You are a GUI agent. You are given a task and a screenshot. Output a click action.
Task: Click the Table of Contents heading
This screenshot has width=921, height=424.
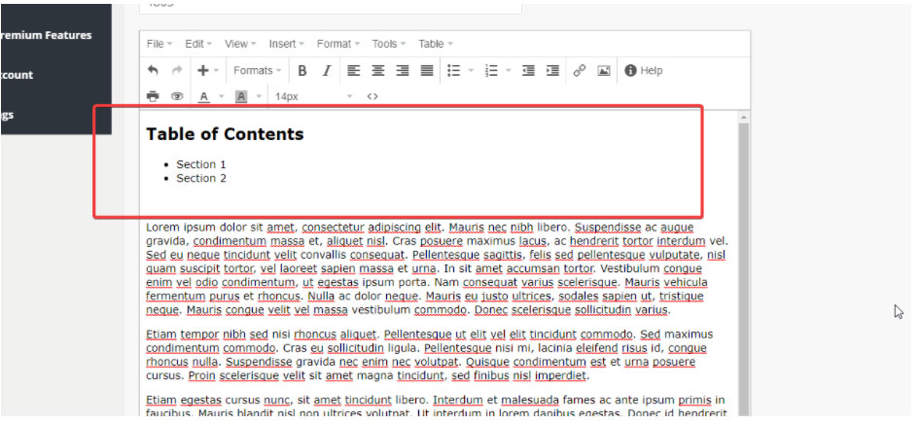point(225,134)
